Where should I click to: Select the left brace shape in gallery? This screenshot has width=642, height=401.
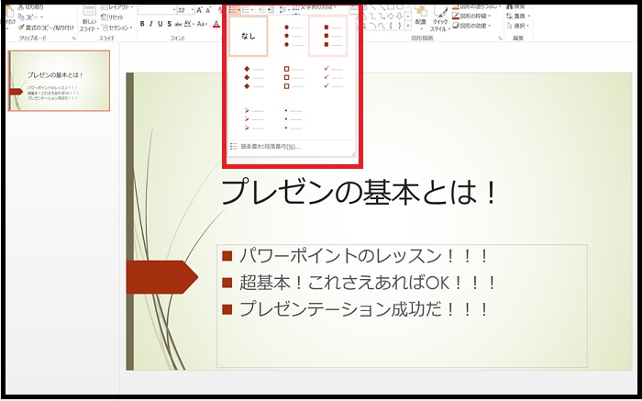tap(391, 26)
